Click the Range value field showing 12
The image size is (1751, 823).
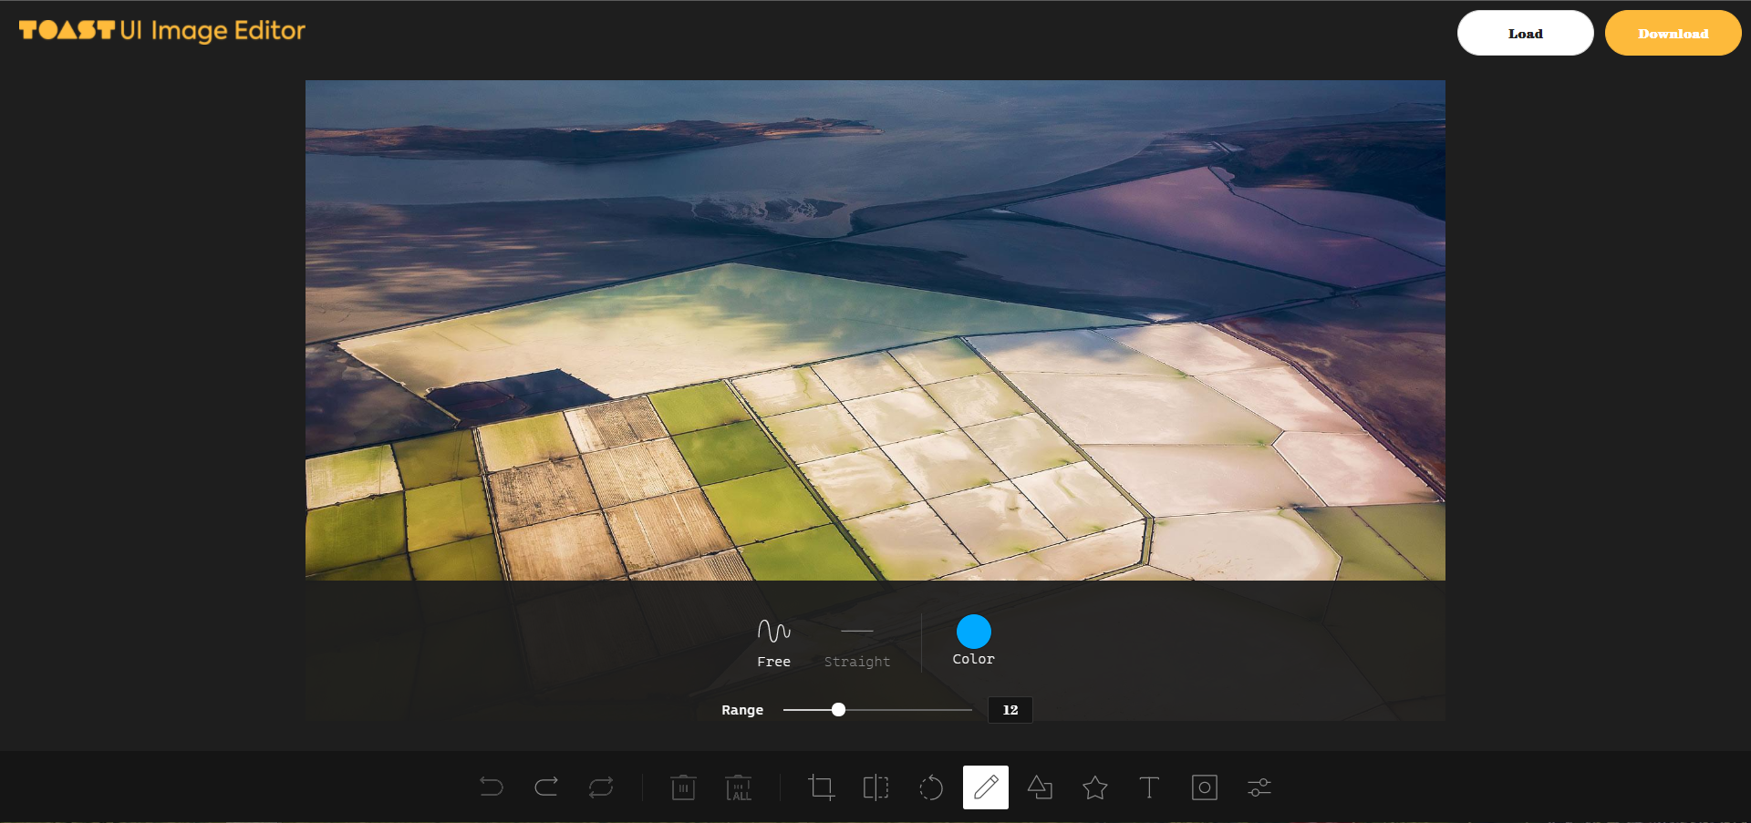(1010, 710)
